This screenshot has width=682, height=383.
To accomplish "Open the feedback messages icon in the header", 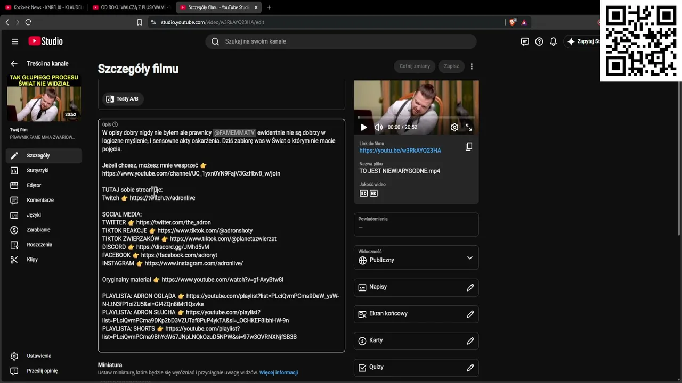I will pos(525,41).
